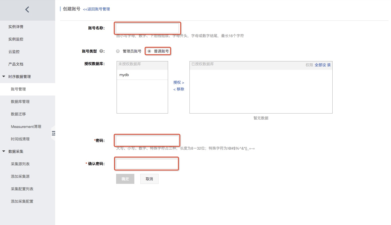Viewport: 391px width, 225px height.
Task: Click the 时序数据管理 section label
Action: [x=19, y=77]
